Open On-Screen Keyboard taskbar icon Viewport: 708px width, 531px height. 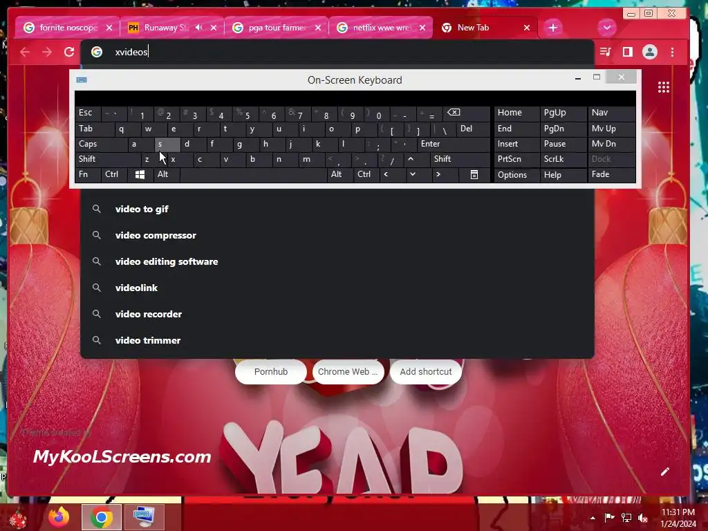coord(144,517)
